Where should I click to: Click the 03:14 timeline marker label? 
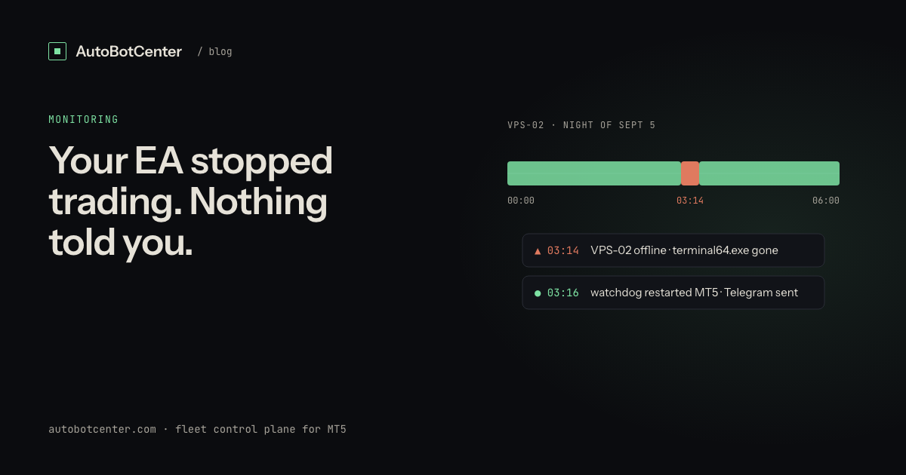pyautogui.click(x=690, y=201)
